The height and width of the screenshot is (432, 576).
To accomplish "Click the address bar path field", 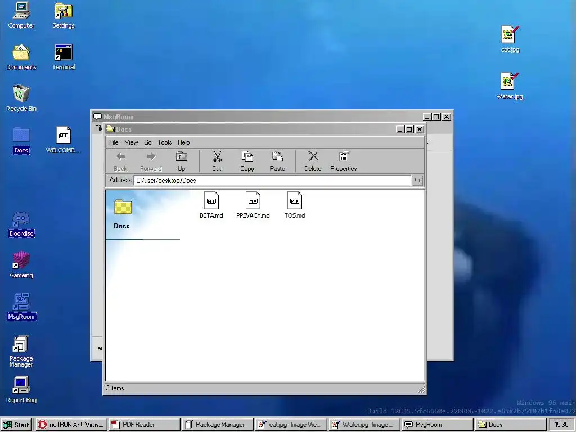I will tap(272, 181).
